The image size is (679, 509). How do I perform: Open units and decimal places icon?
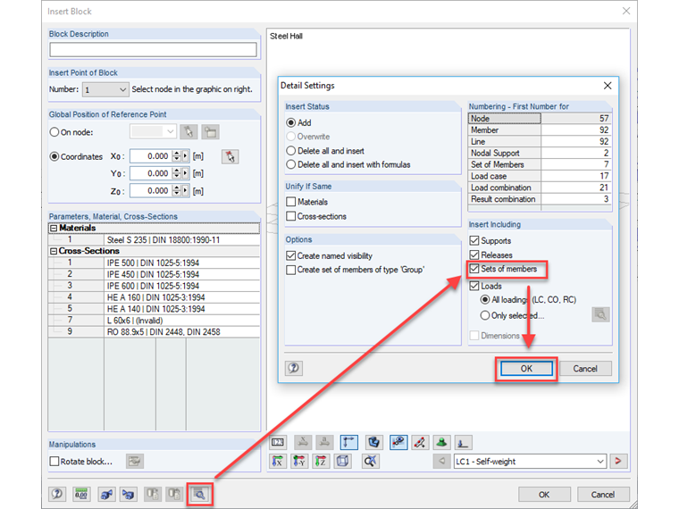[x=81, y=494]
